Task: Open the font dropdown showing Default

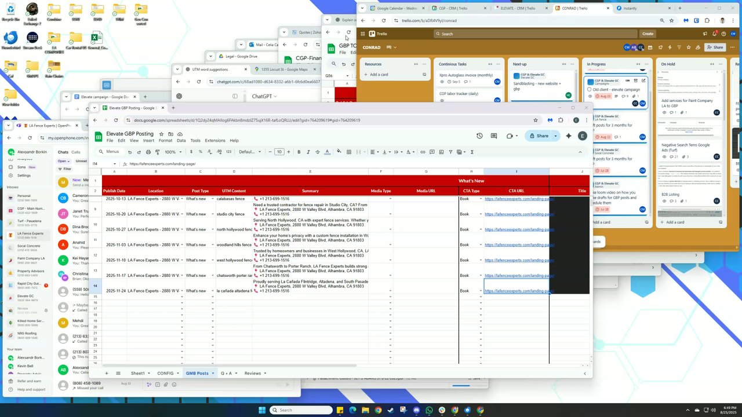Action: [x=250, y=152]
